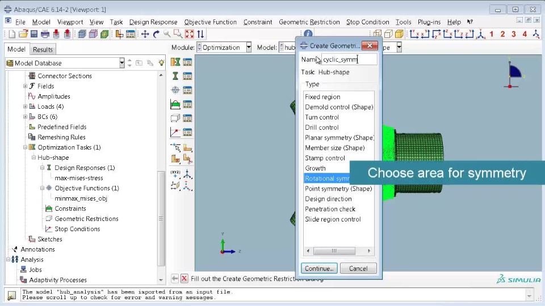545x306 pixels.
Task: Click the Print icon in toolbar
Action: [45, 34]
